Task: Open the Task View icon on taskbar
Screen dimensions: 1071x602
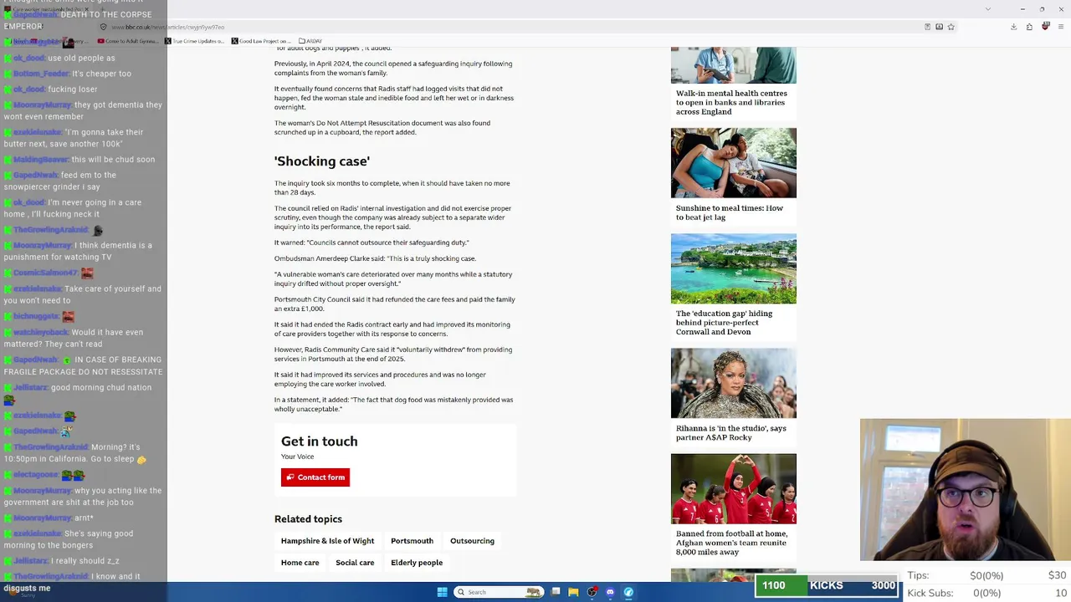Action: point(556,592)
